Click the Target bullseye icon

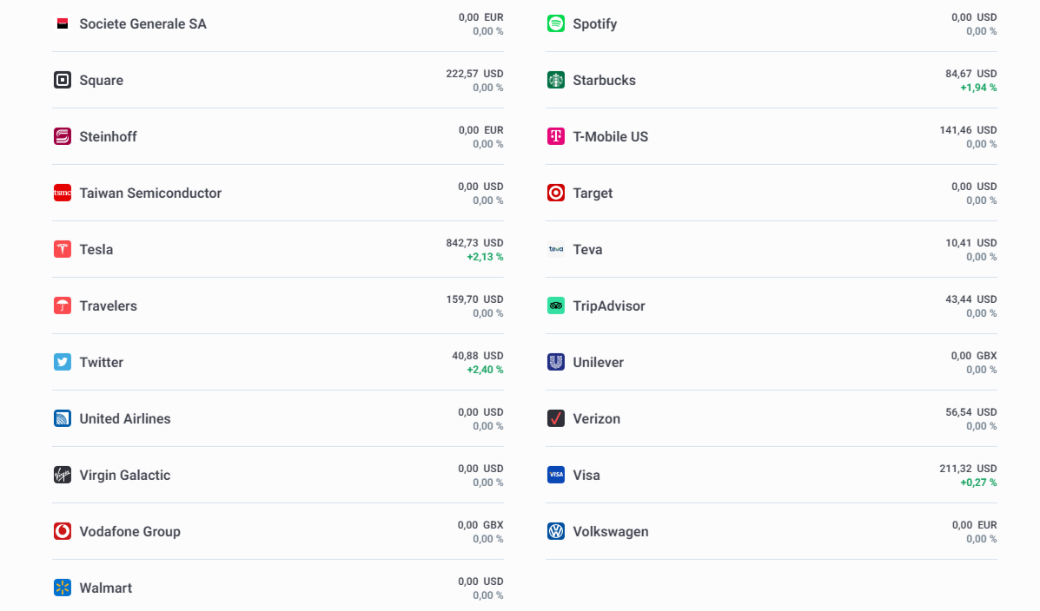click(x=555, y=193)
